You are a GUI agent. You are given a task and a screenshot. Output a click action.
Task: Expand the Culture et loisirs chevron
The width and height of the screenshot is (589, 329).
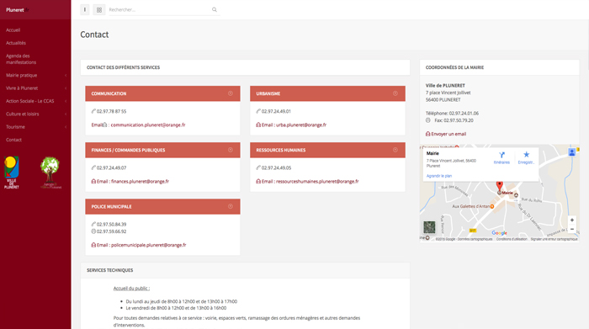coord(66,114)
